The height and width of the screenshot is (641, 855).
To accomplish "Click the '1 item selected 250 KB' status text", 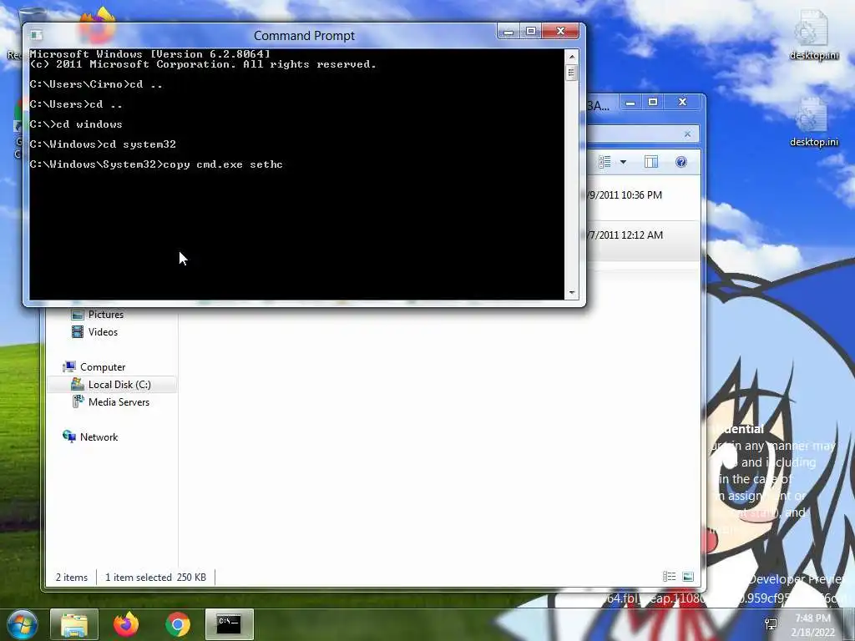I will (x=155, y=578).
